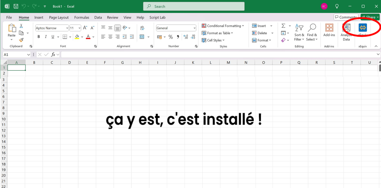Apply Percent Style number format
381x188 pixels.
(171, 37)
